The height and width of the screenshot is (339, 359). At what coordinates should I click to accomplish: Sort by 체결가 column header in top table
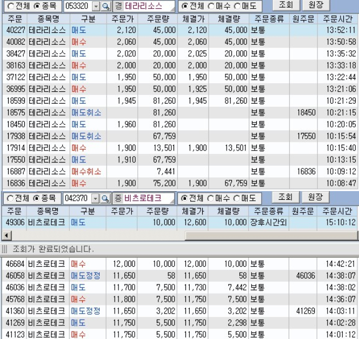pyautogui.click(x=193, y=19)
